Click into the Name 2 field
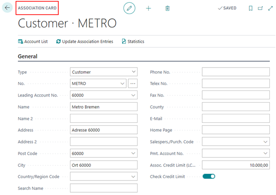Screen dimensions: 276x195 [x=104, y=118]
